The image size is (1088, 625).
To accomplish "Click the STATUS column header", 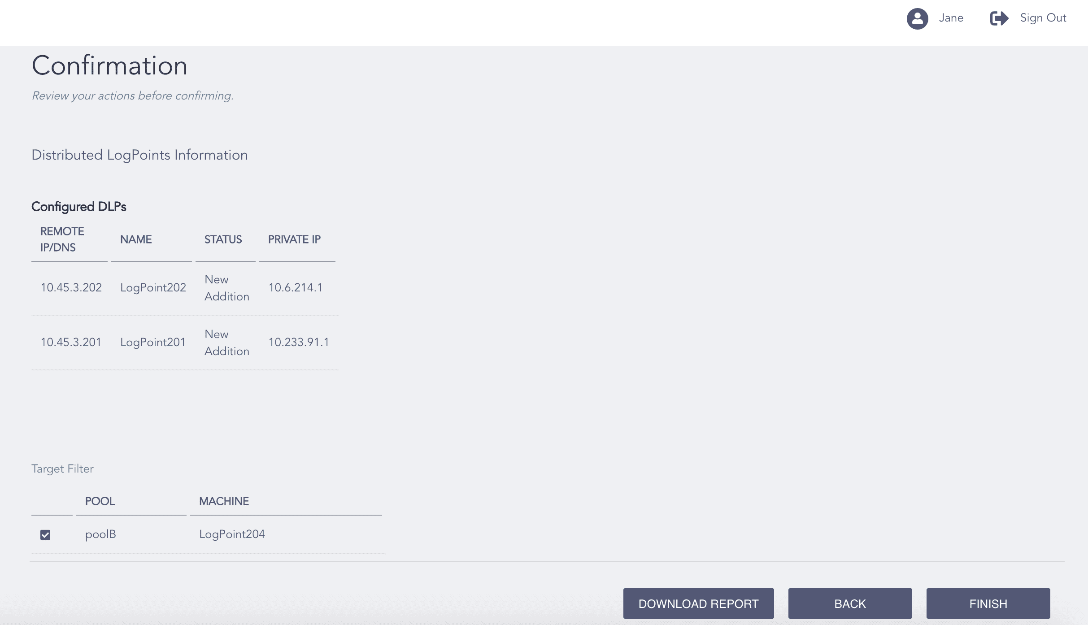I will [223, 239].
